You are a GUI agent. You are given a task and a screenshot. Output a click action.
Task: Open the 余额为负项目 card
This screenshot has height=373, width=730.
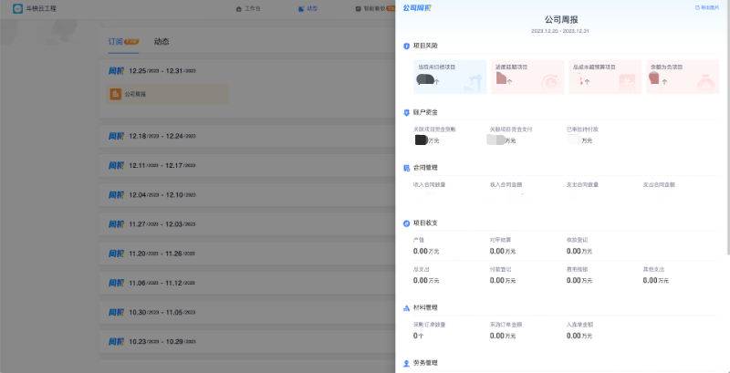[x=681, y=78]
